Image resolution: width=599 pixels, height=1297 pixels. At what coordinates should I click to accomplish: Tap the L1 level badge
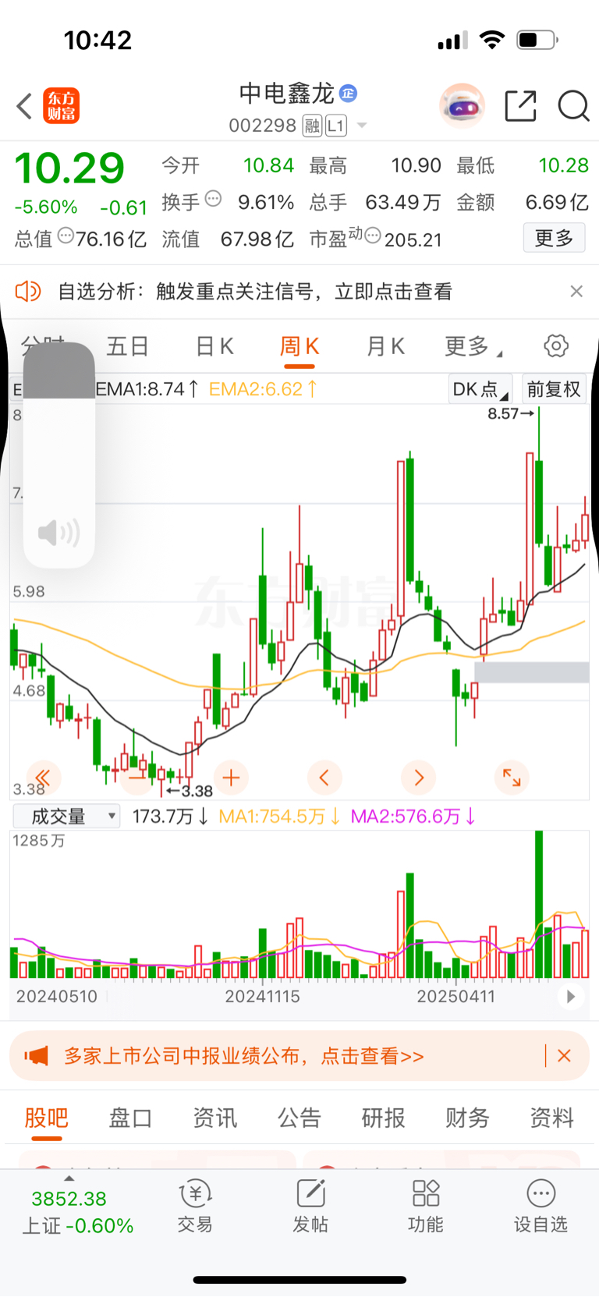[336, 126]
